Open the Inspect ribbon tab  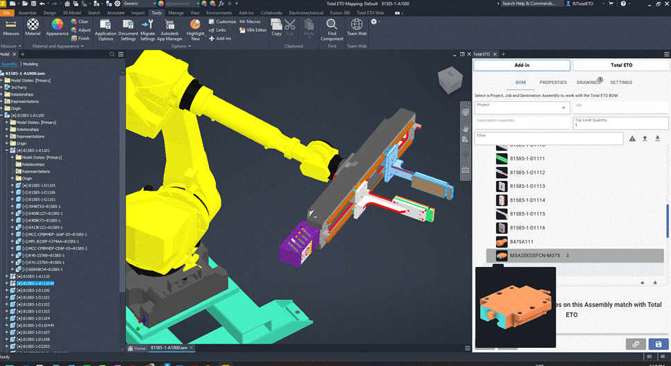(x=138, y=12)
